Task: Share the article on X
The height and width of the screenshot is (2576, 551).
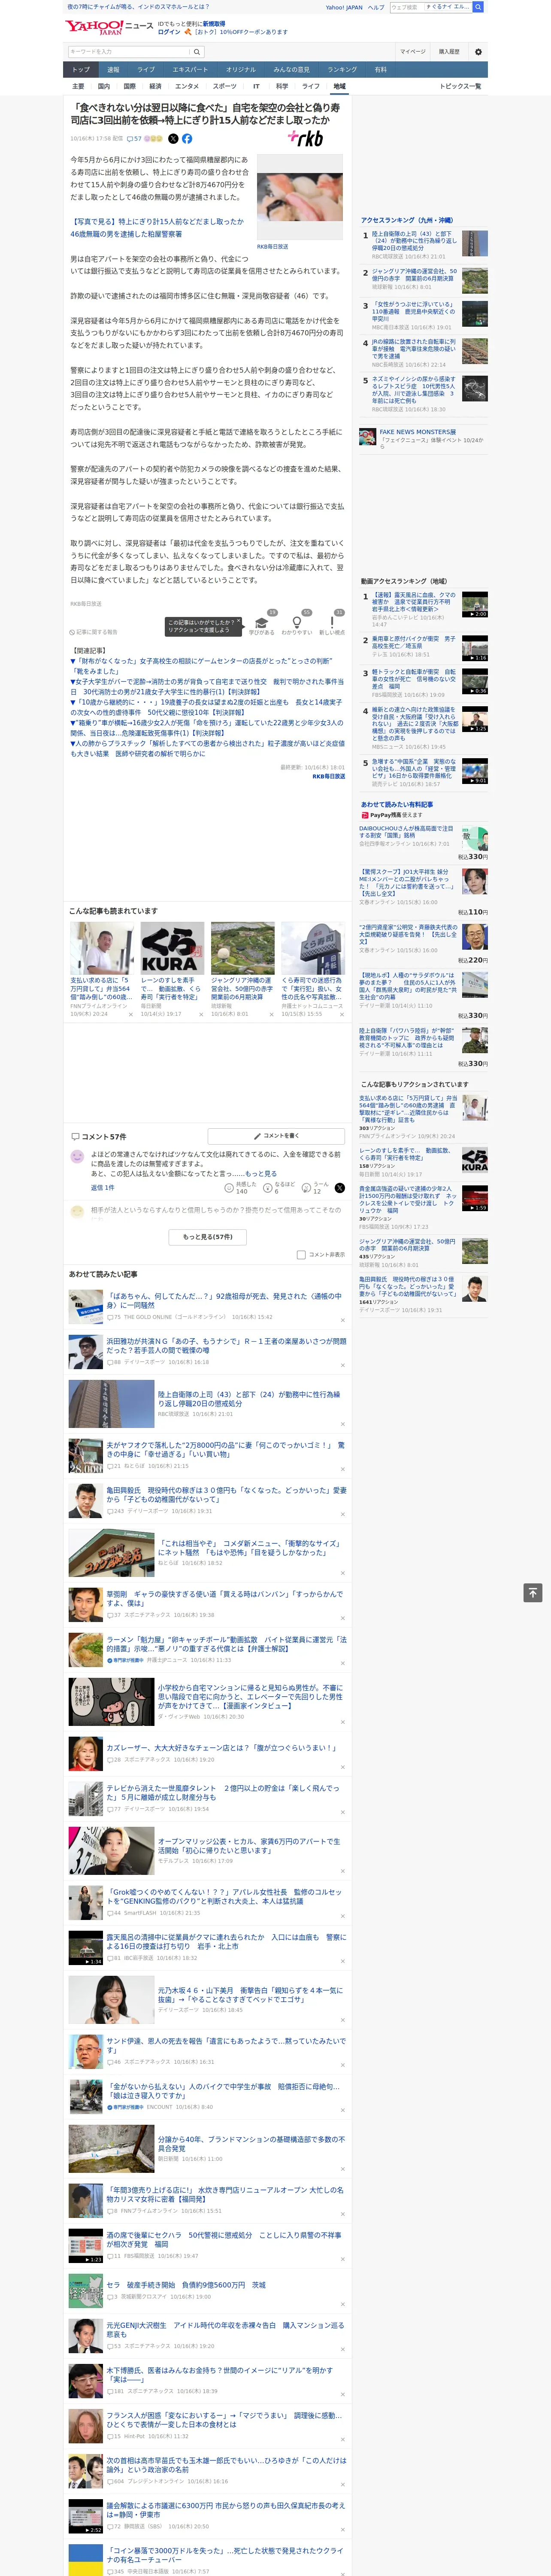Action: click(x=173, y=139)
